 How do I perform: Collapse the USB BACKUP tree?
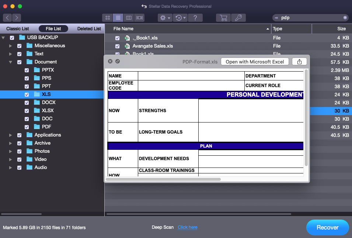3,38
